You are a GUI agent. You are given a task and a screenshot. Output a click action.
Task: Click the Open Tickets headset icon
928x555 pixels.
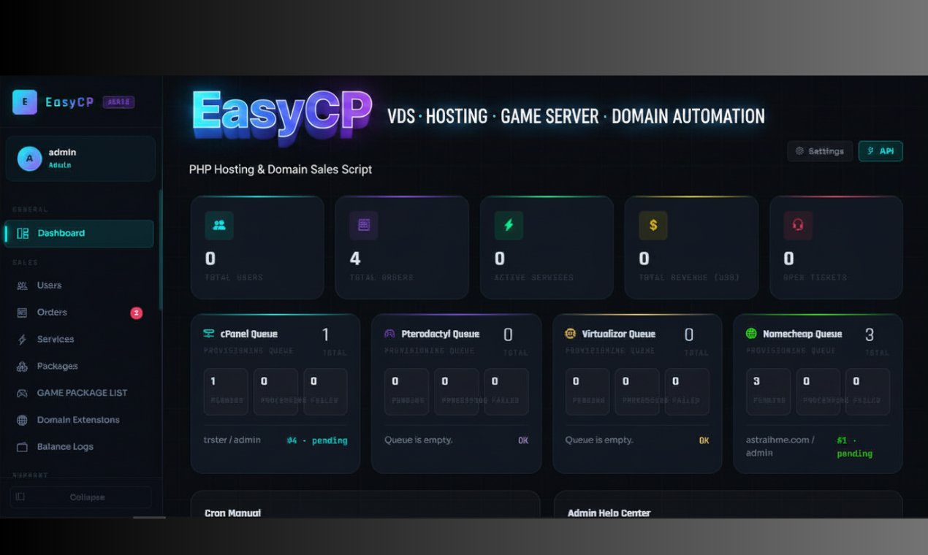tap(798, 226)
